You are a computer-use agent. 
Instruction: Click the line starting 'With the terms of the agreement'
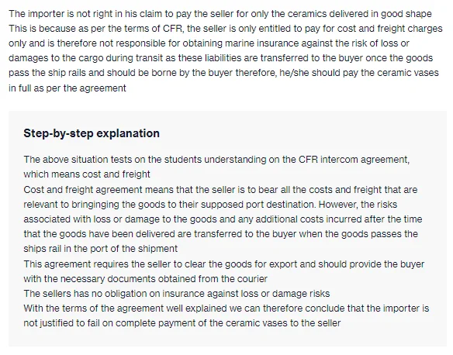pyautogui.click(x=226, y=308)
